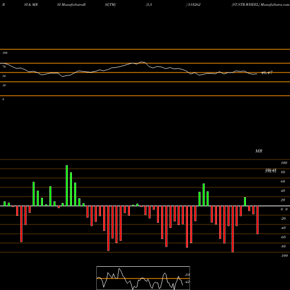Click the '(5,5' parameter text in the header

tap(149, 5)
